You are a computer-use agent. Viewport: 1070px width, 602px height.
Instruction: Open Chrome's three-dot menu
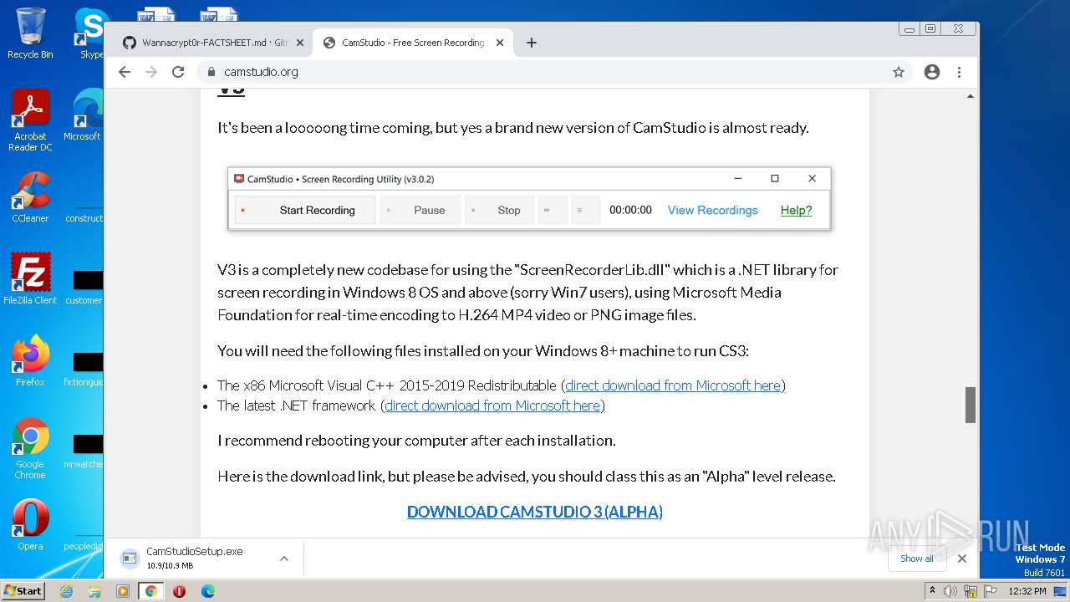tap(959, 72)
